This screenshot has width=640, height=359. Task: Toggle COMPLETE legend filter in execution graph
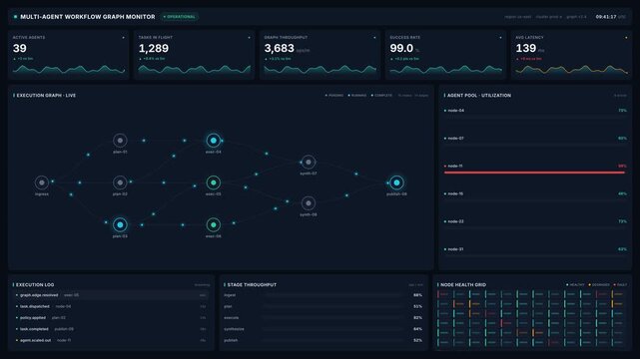pos(381,96)
